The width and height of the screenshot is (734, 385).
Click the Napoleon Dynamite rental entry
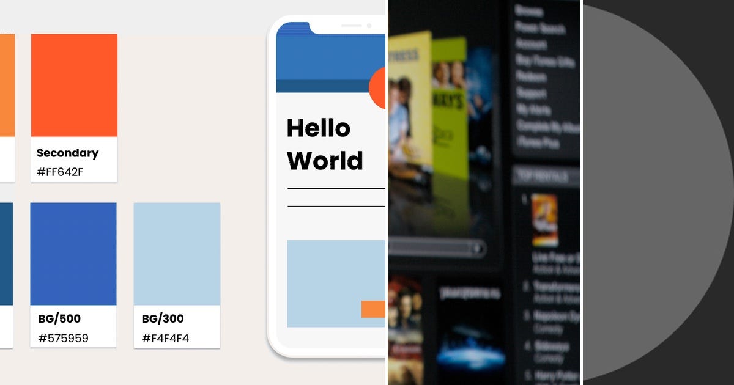point(554,315)
